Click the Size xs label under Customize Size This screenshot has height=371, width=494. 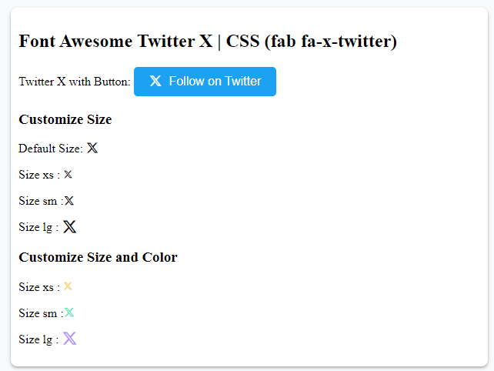38,175
